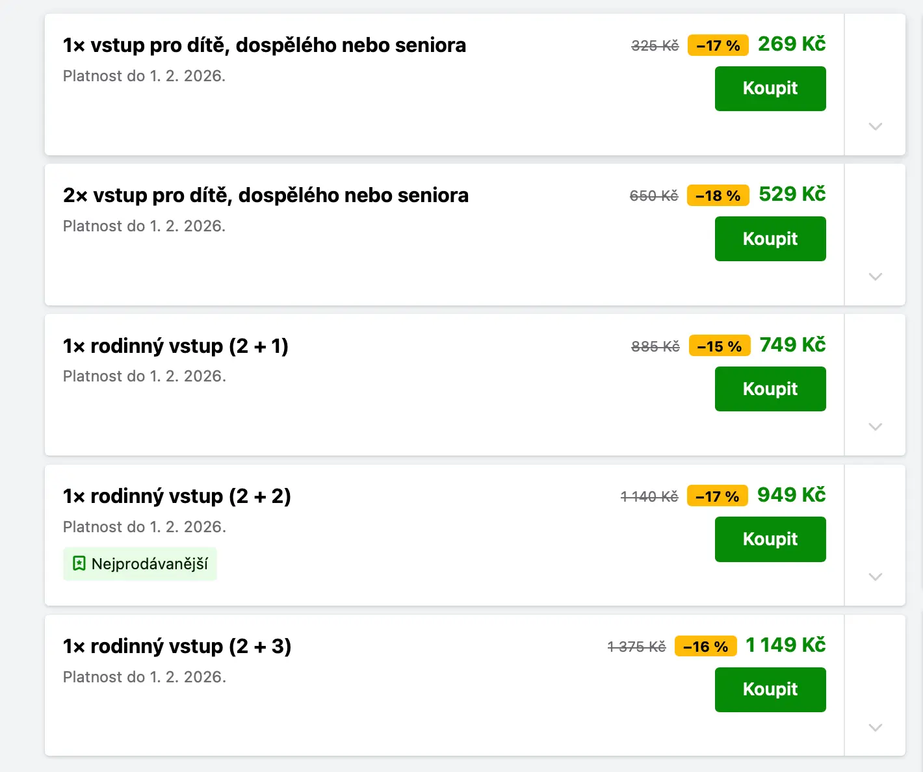Show details for rodinný vstup (2 + 1)
This screenshot has width=923, height=772.
[x=875, y=426]
